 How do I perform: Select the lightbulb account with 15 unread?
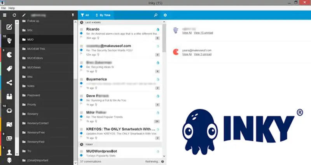coord(9,41)
